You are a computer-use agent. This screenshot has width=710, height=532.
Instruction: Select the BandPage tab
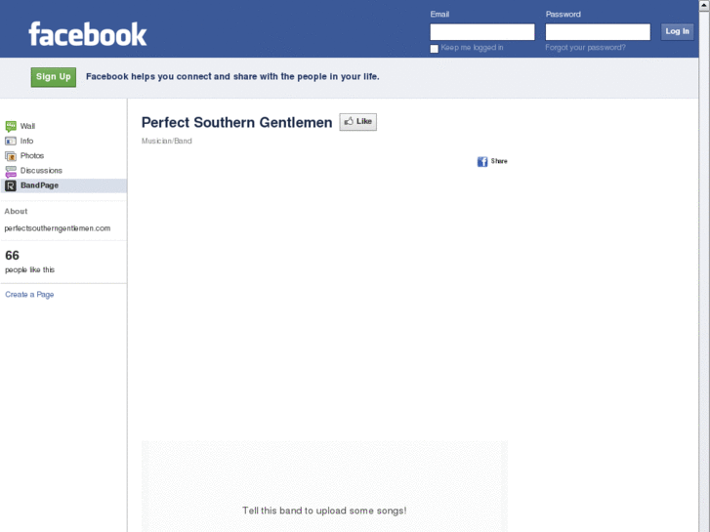click(39, 185)
